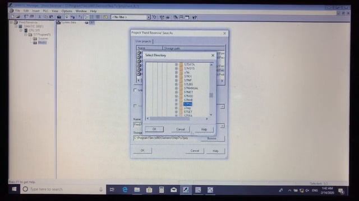Open Mail app from taskbar
This screenshot has height=201, width=359.
coord(173,190)
